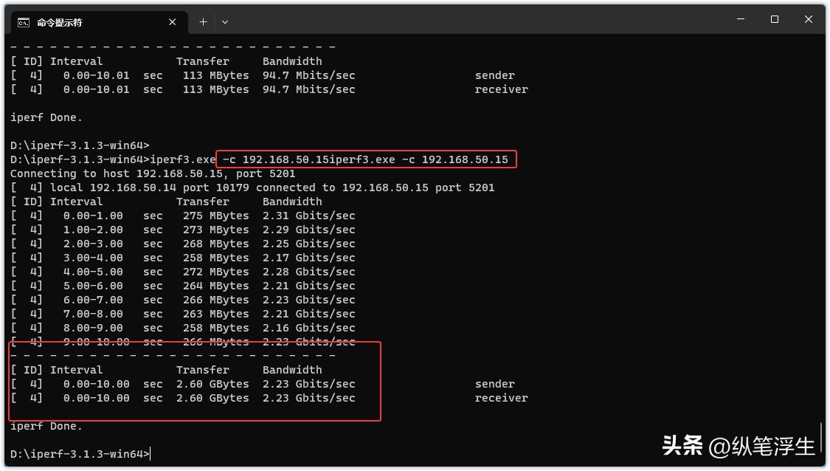Click the '7.00-8.00' interval row
This screenshot has height=471, width=830.
[x=183, y=314]
